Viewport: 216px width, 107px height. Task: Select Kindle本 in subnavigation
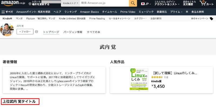(7, 19)
